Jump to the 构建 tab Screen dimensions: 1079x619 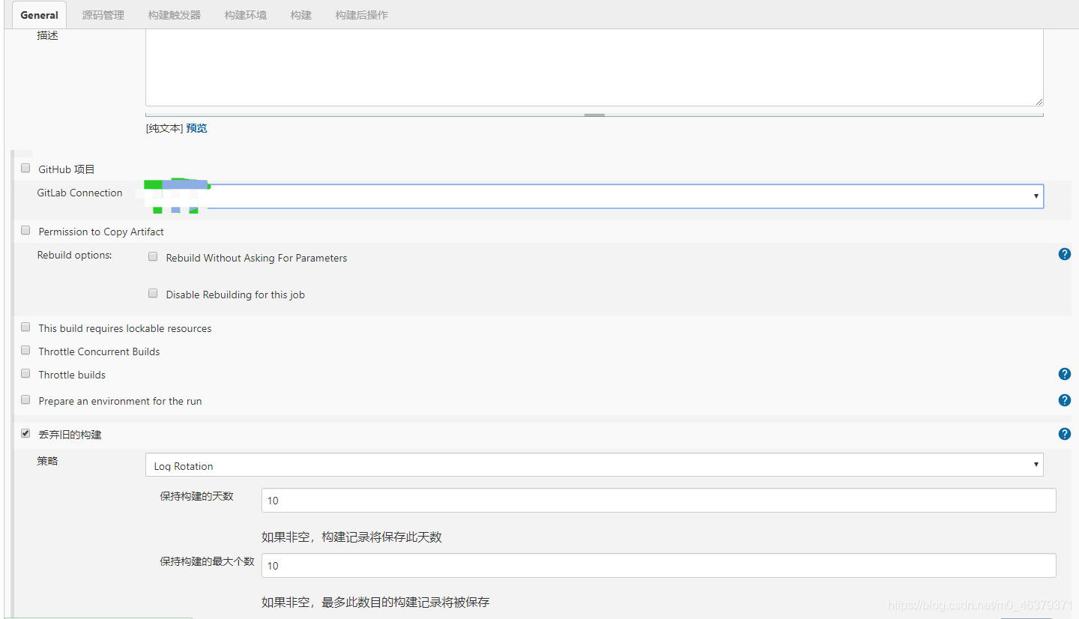(x=301, y=15)
